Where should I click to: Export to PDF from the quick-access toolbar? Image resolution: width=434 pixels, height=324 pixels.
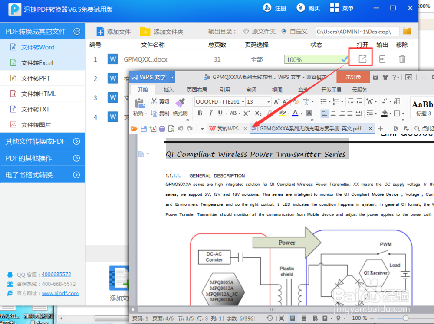tap(153, 129)
